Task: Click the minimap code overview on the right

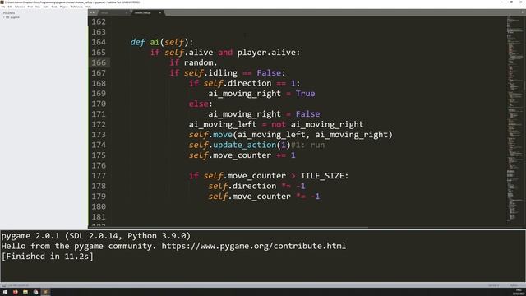Action: [515, 119]
